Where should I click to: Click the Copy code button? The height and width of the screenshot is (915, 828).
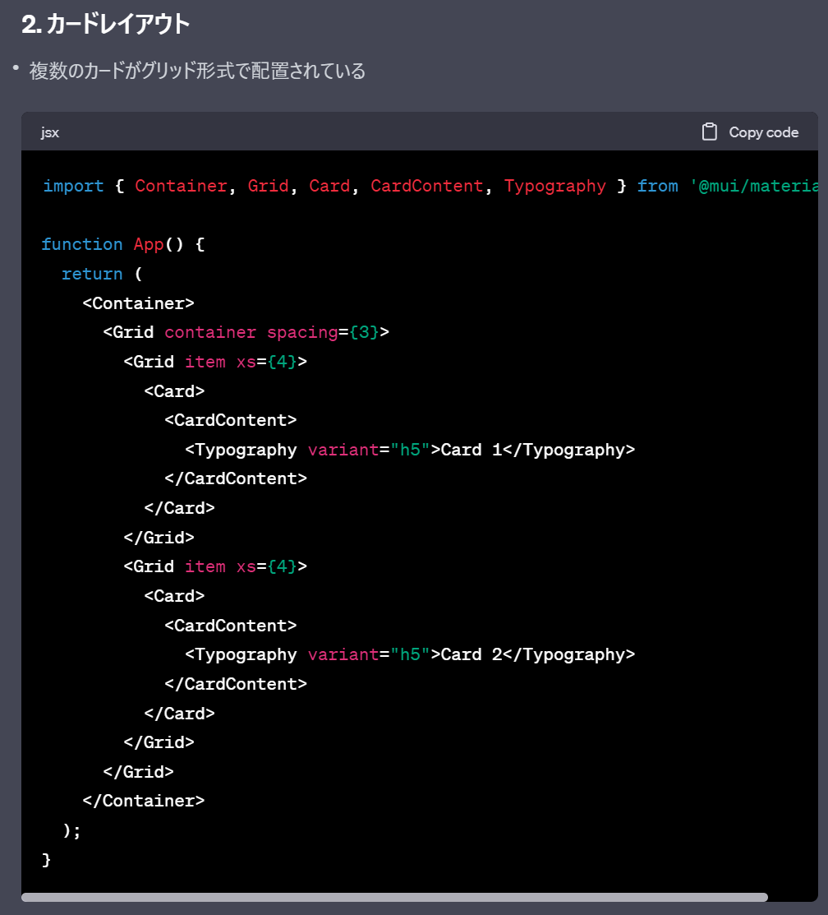click(x=749, y=132)
